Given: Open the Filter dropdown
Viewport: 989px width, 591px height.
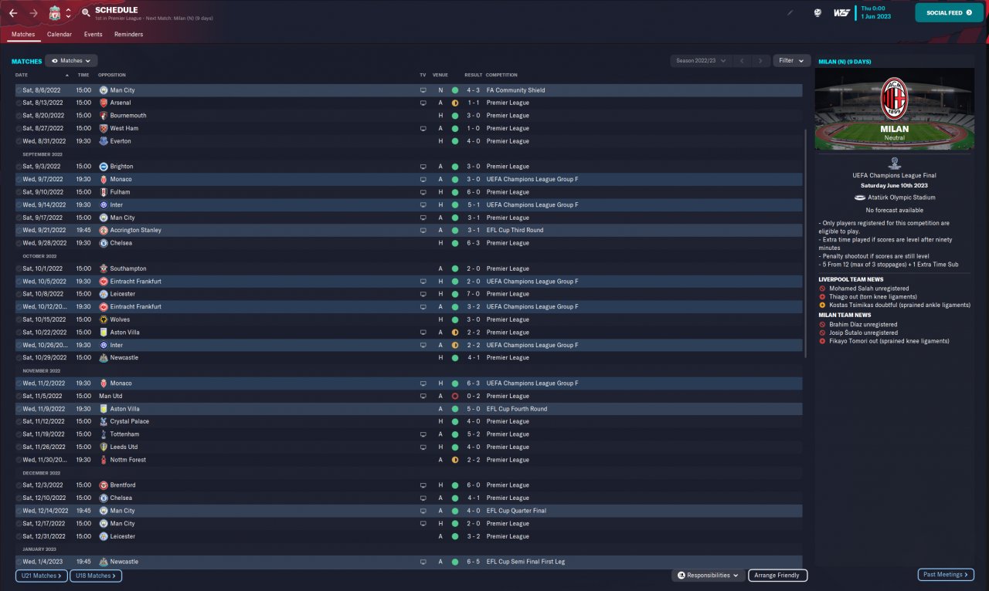Looking at the screenshot, I should [x=791, y=61].
